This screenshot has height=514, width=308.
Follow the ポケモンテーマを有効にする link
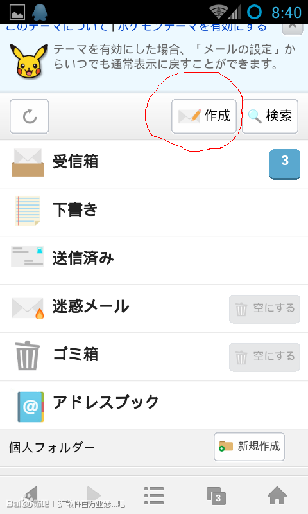(192, 28)
